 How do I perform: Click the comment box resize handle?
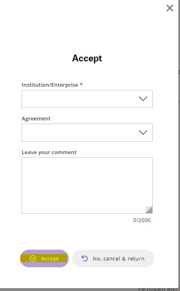click(149, 210)
